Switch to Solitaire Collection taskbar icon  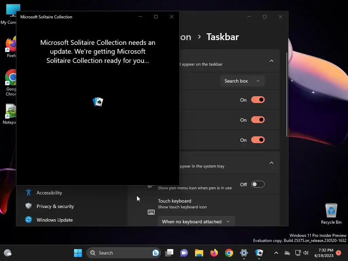pos(259,253)
